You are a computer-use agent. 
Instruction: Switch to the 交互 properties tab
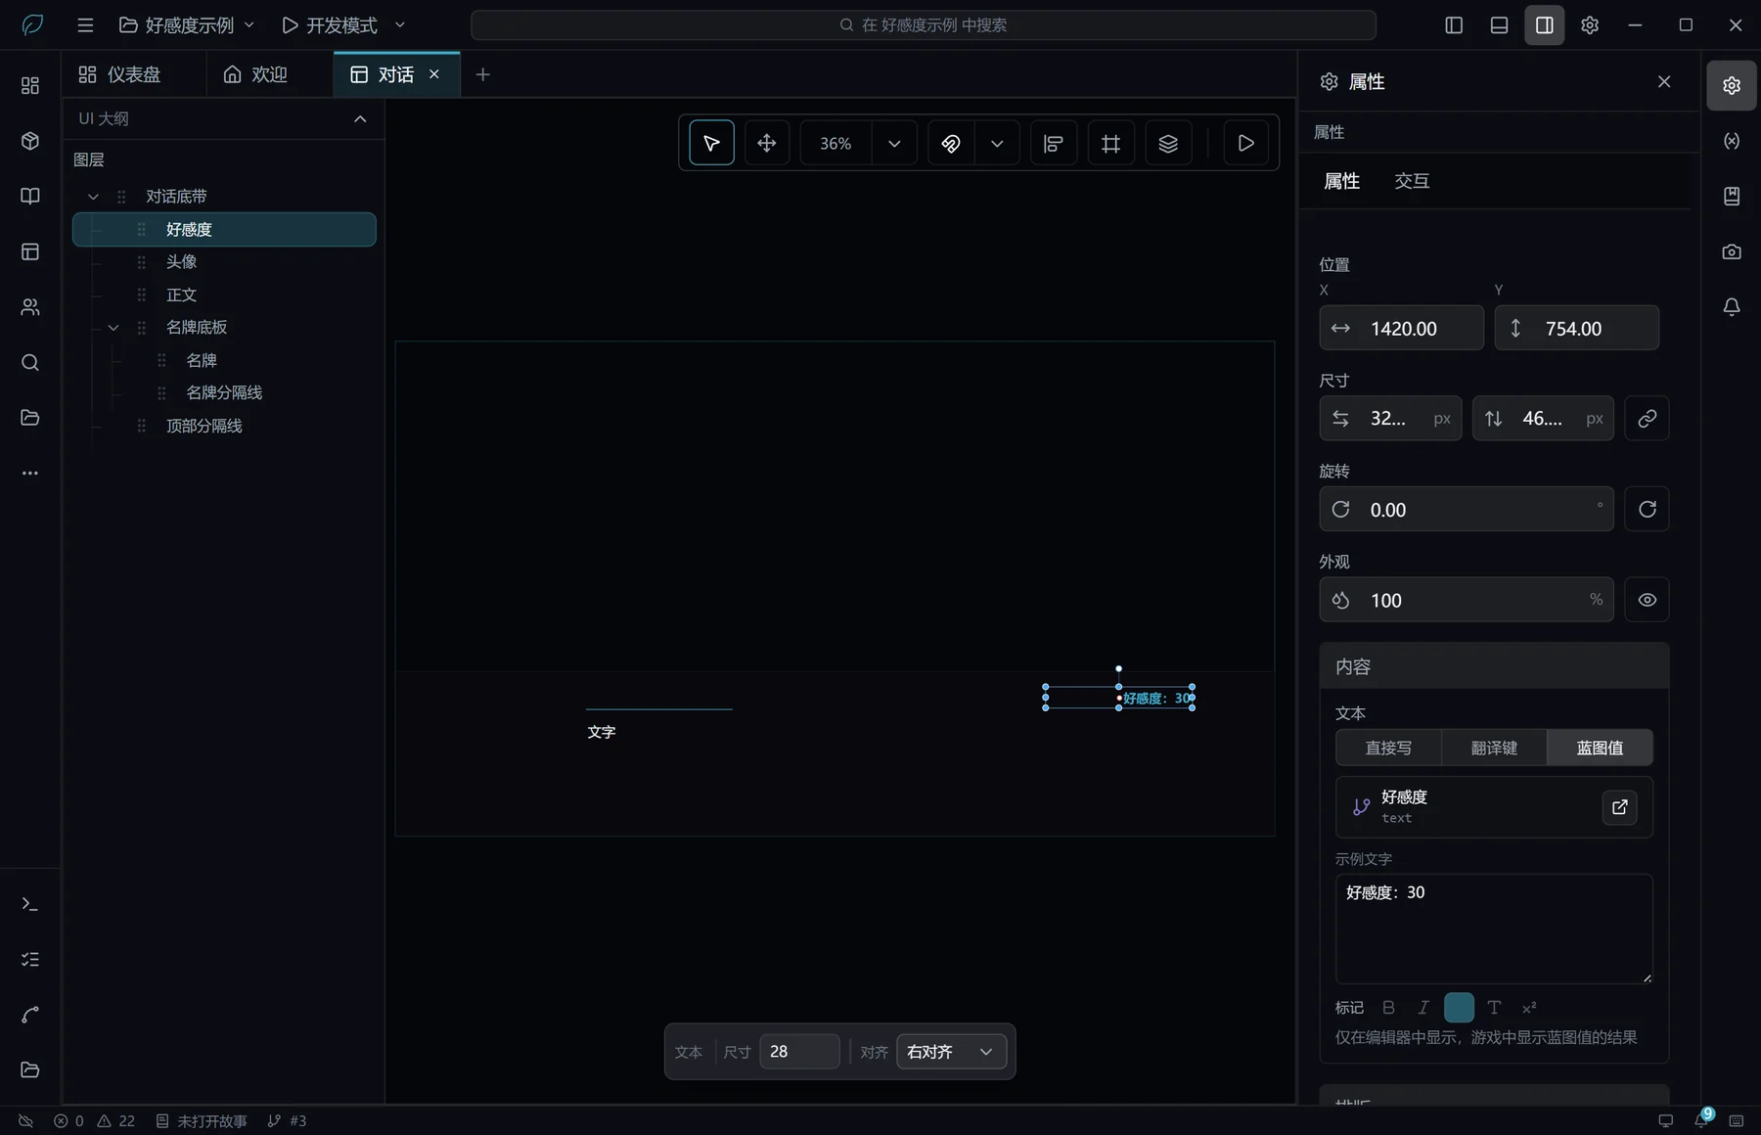tap(1412, 181)
